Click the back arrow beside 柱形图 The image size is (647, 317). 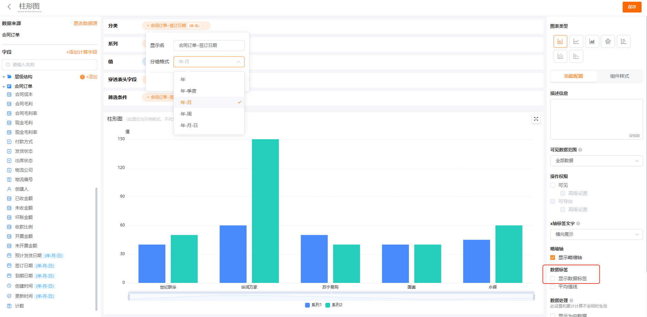point(9,6)
